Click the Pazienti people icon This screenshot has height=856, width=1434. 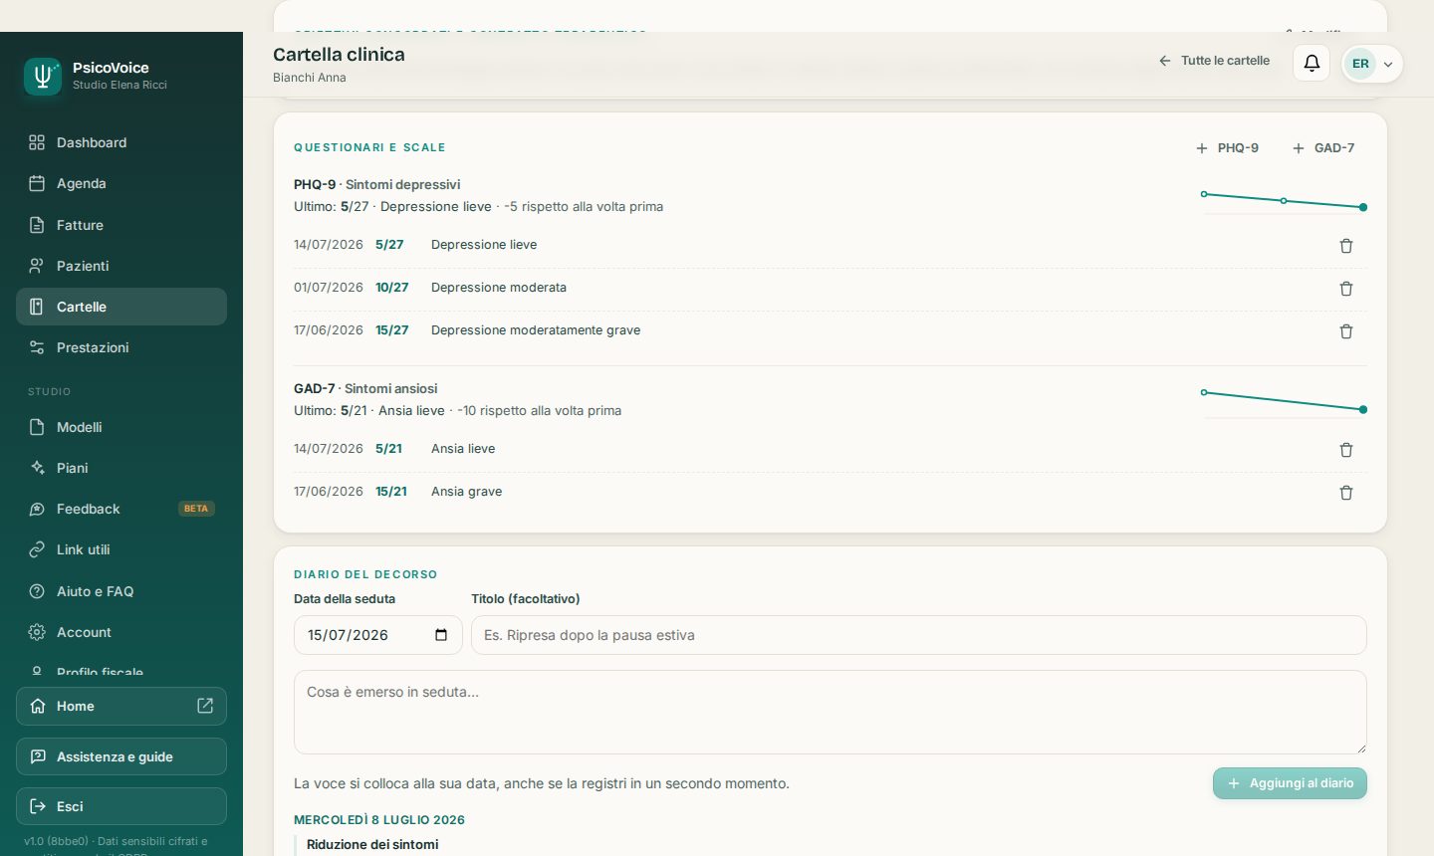pos(37,266)
